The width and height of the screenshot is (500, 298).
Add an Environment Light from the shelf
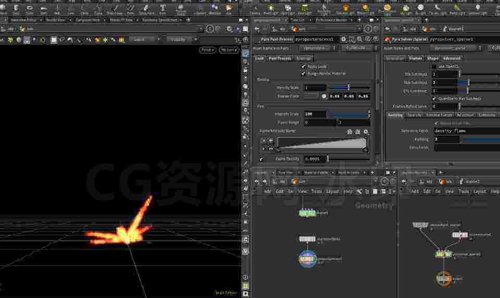click(387, 9)
